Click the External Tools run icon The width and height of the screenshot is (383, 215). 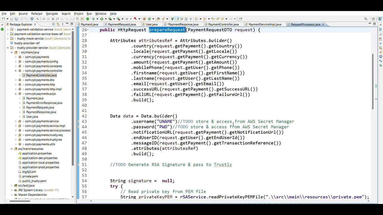[118, 19]
